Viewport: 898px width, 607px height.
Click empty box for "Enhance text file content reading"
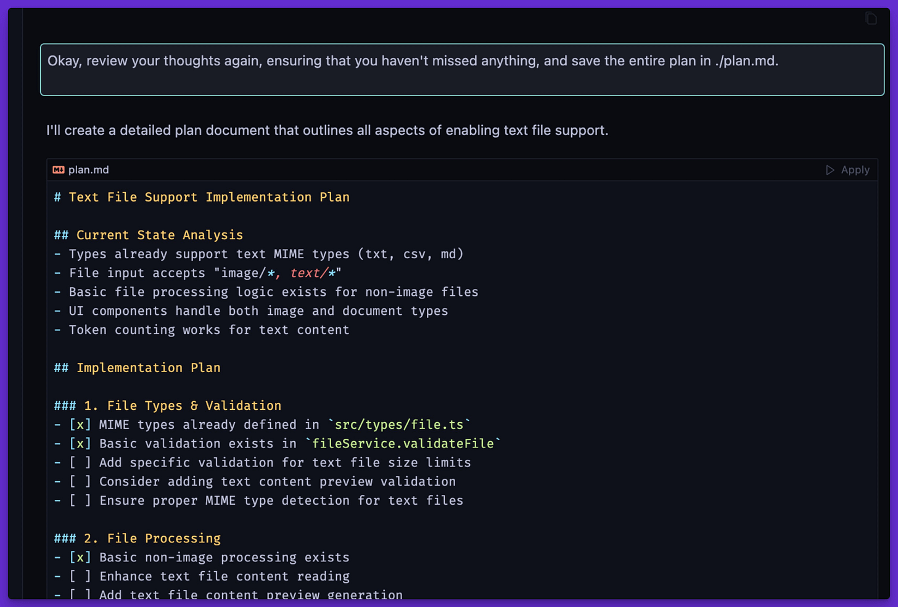pos(80,577)
